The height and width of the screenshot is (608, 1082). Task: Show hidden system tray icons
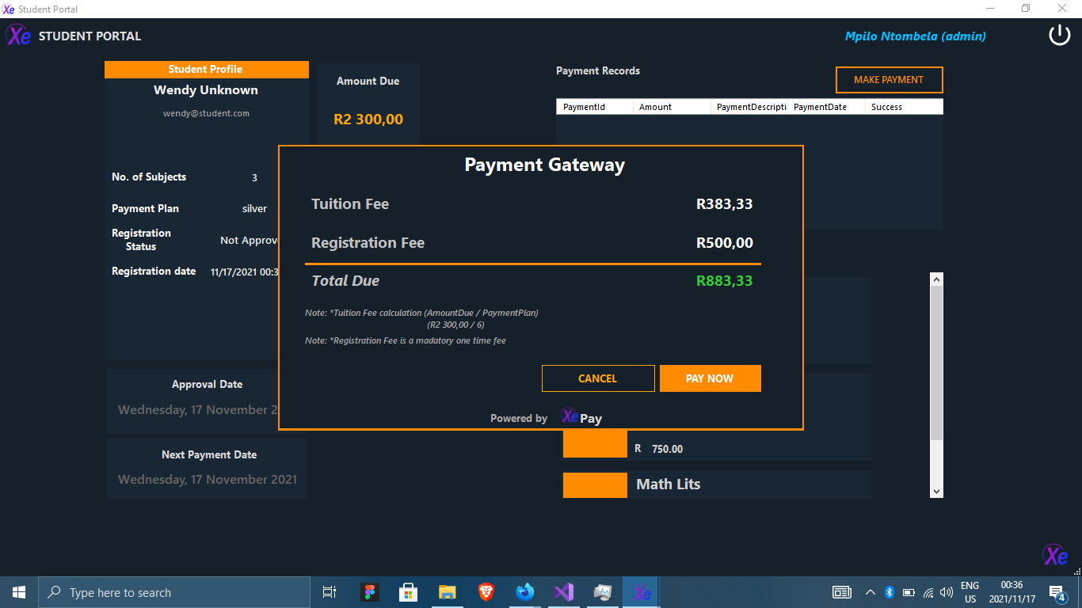[x=870, y=592]
